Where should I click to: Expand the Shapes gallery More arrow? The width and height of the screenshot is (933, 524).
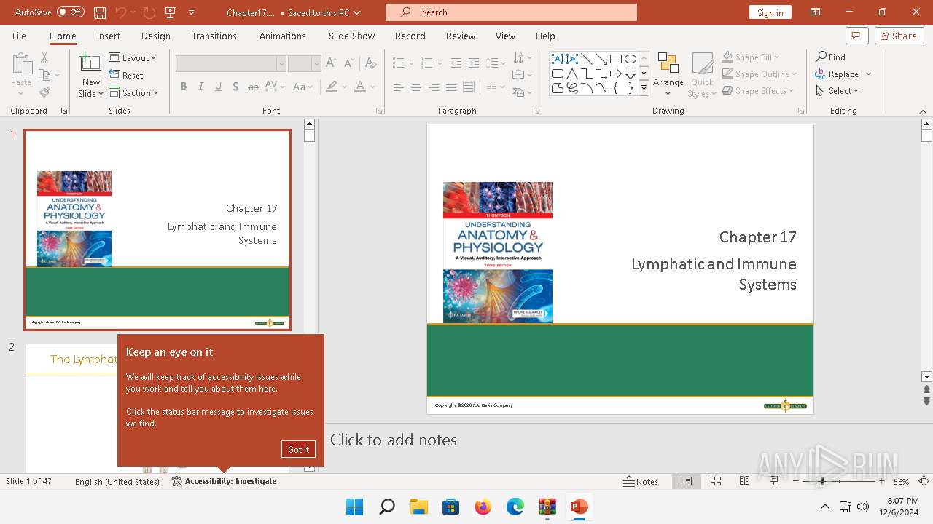coord(644,88)
